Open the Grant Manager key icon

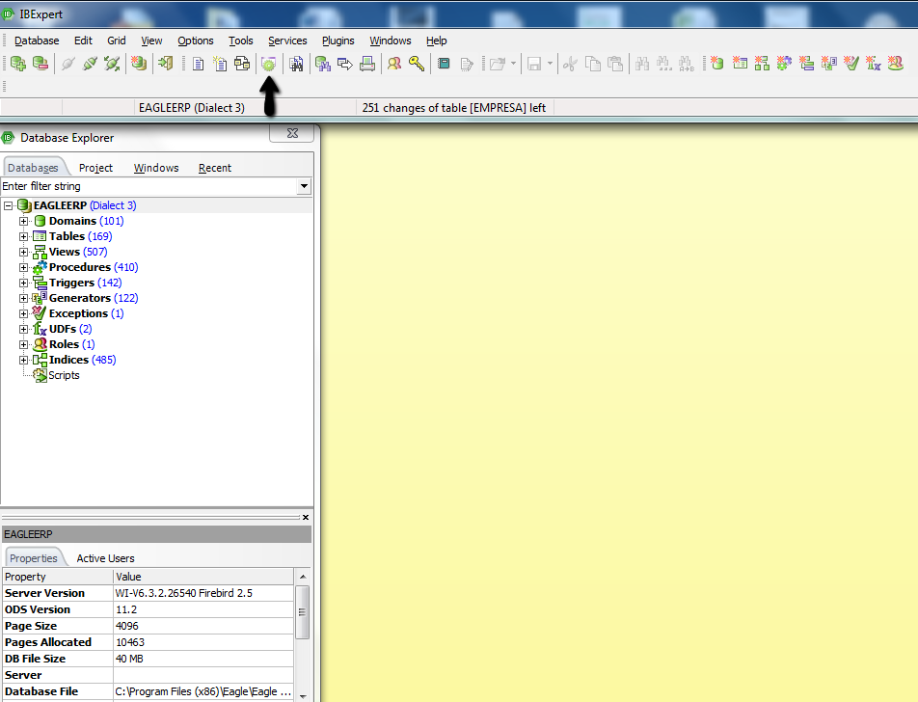417,64
